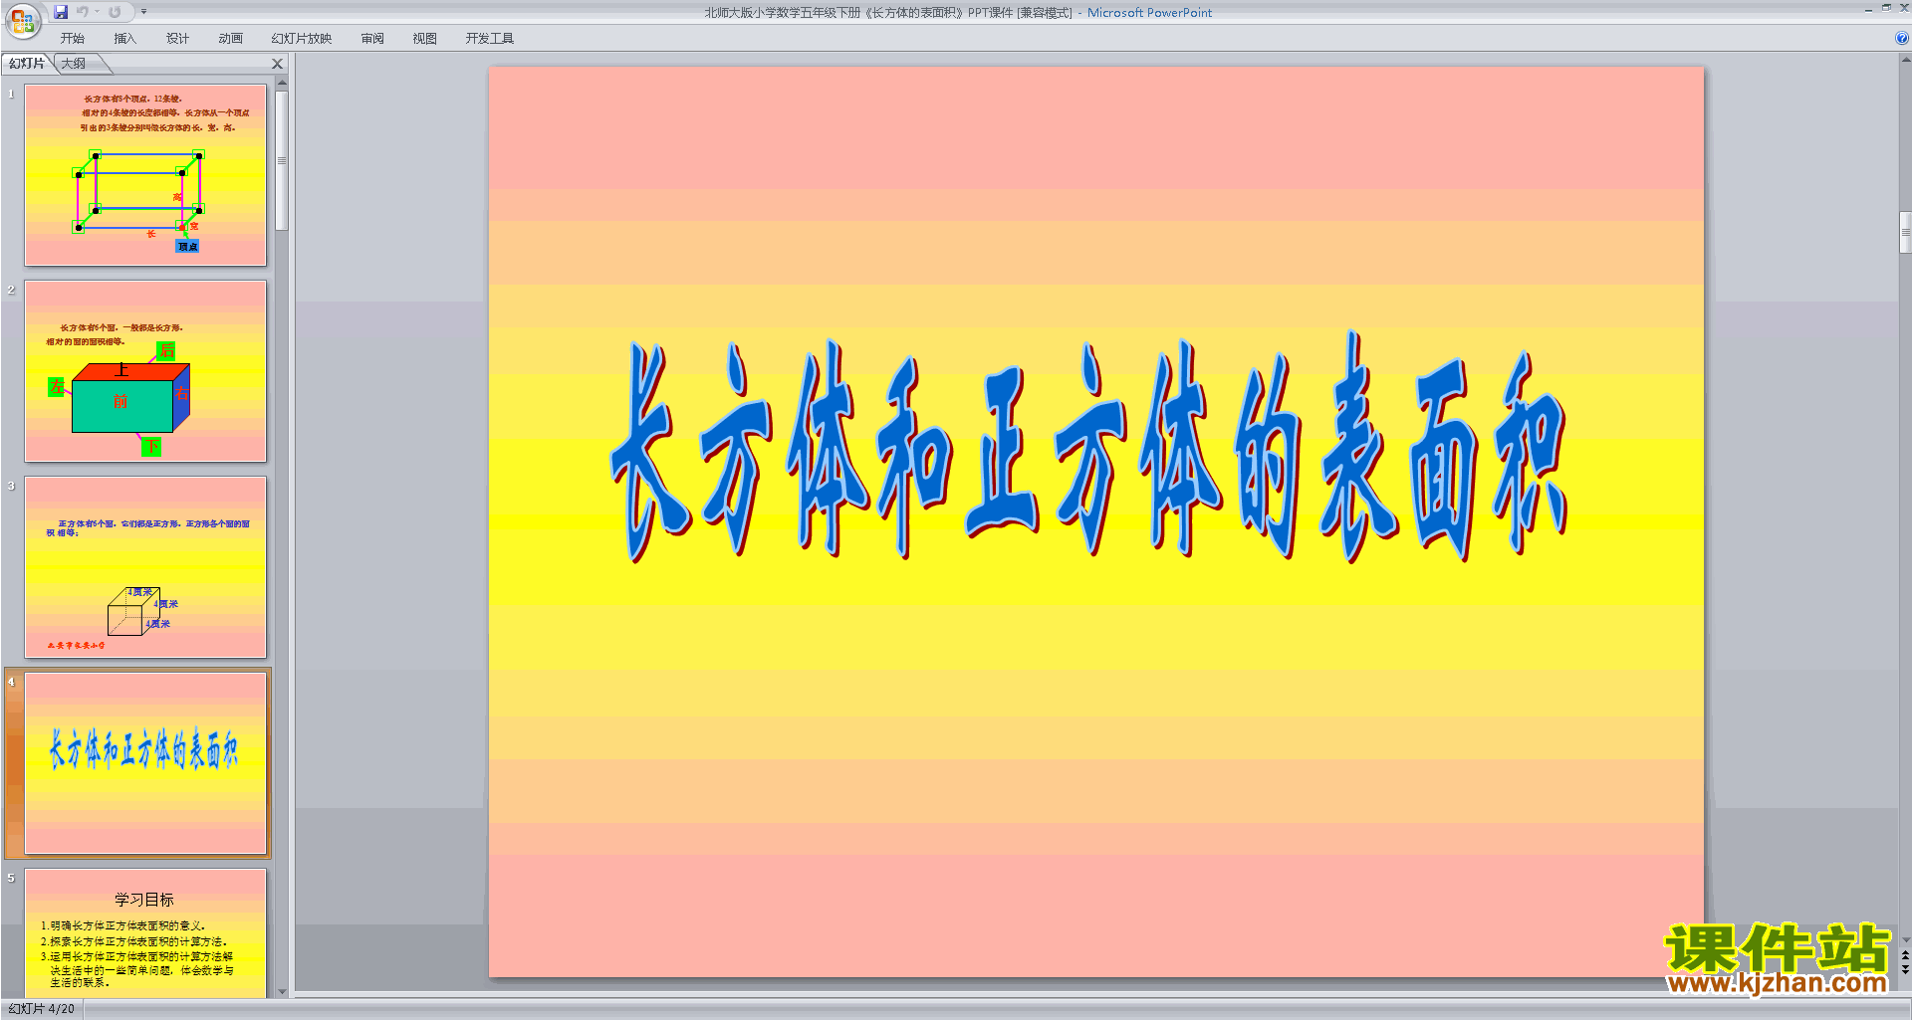Viewport: 1912px width, 1020px height.
Task: Open the Office button menu
Action: (x=22, y=20)
